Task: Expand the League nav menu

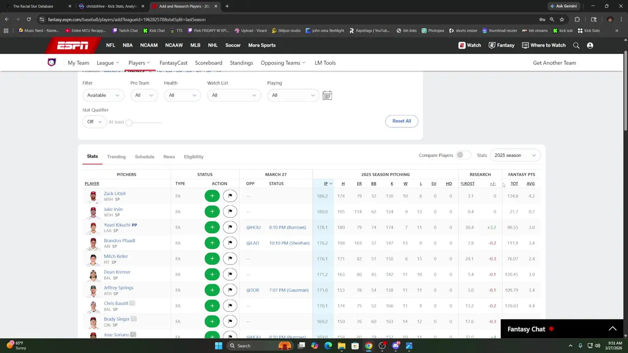Action: point(108,63)
